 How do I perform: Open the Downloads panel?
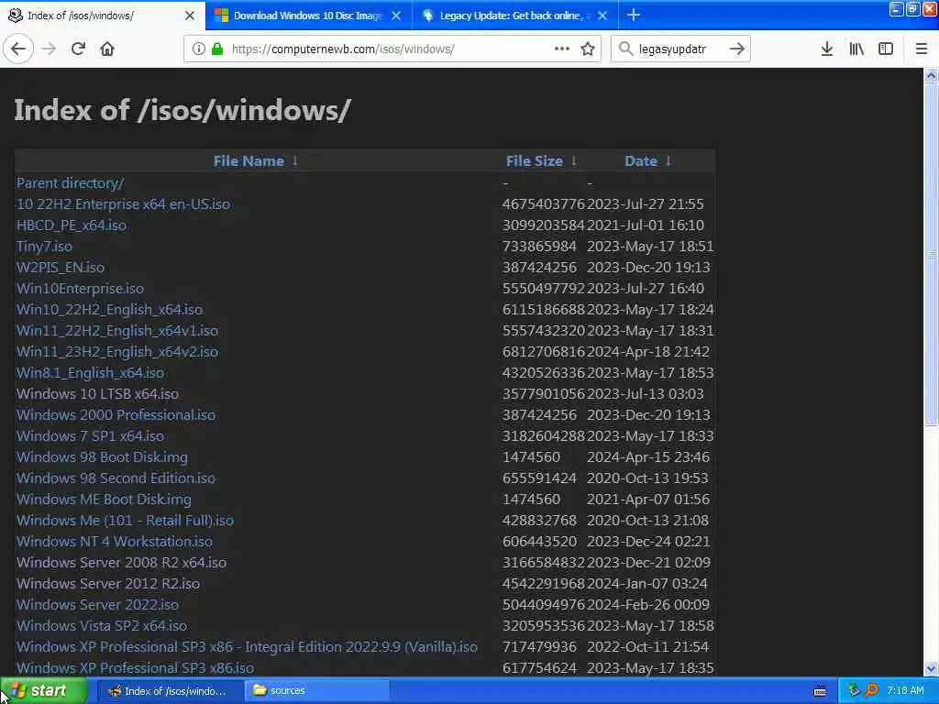[826, 49]
